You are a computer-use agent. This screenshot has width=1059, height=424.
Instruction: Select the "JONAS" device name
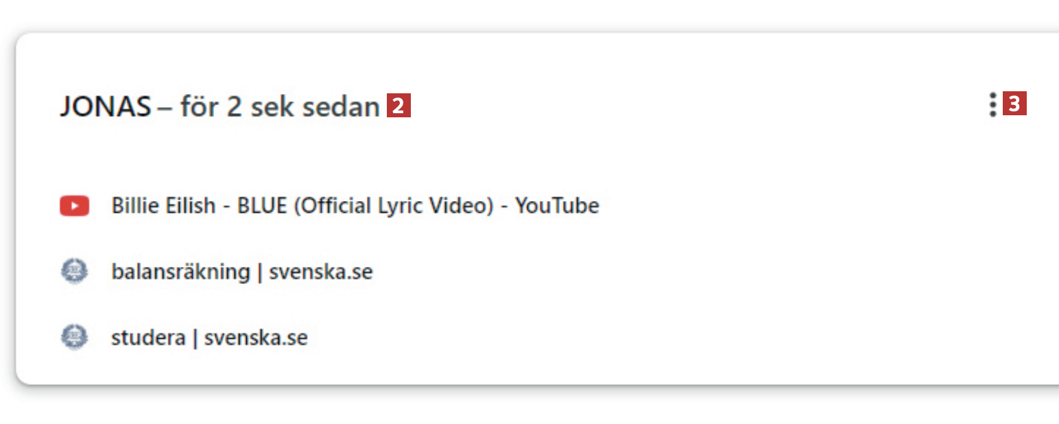point(105,106)
